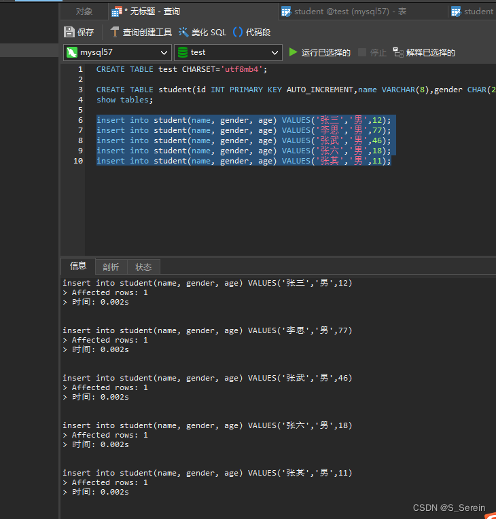Click line number 10 in the editor gutter
The width and height of the screenshot is (496, 519).
[x=78, y=161]
